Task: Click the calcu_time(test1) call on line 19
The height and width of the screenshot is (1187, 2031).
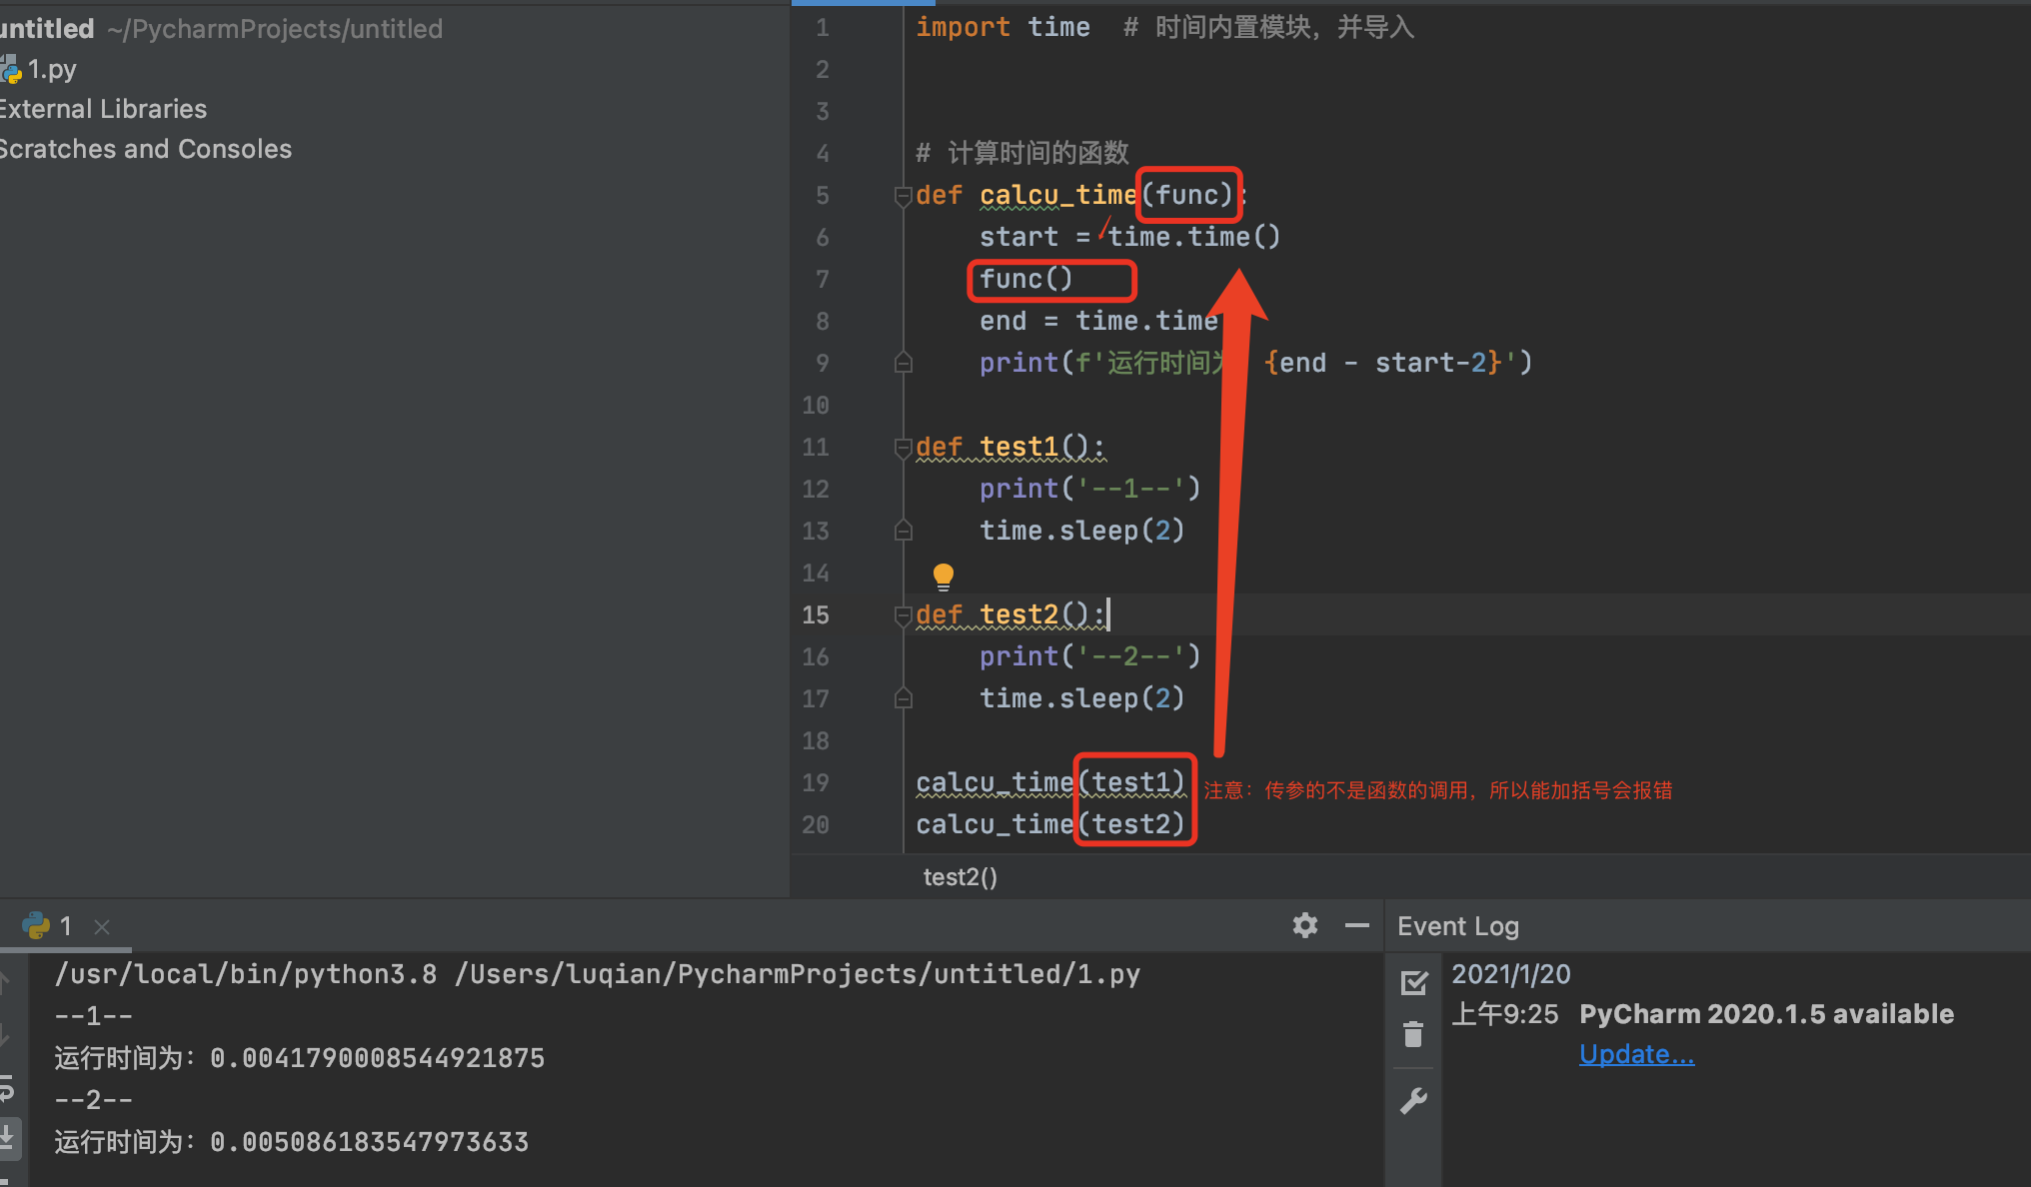Action: 1050,782
